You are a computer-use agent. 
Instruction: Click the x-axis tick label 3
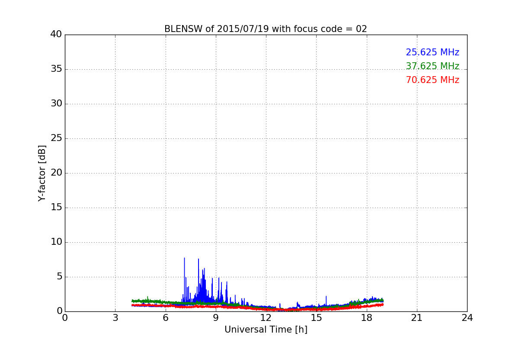pyautogui.click(x=115, y=317)
